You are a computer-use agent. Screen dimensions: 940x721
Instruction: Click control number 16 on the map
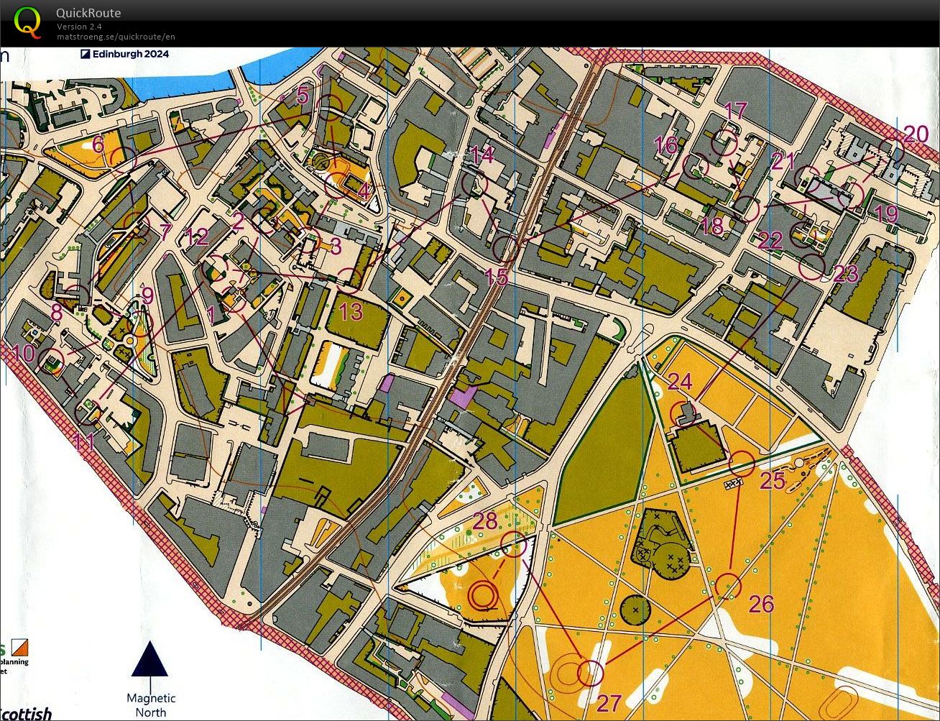665,145
